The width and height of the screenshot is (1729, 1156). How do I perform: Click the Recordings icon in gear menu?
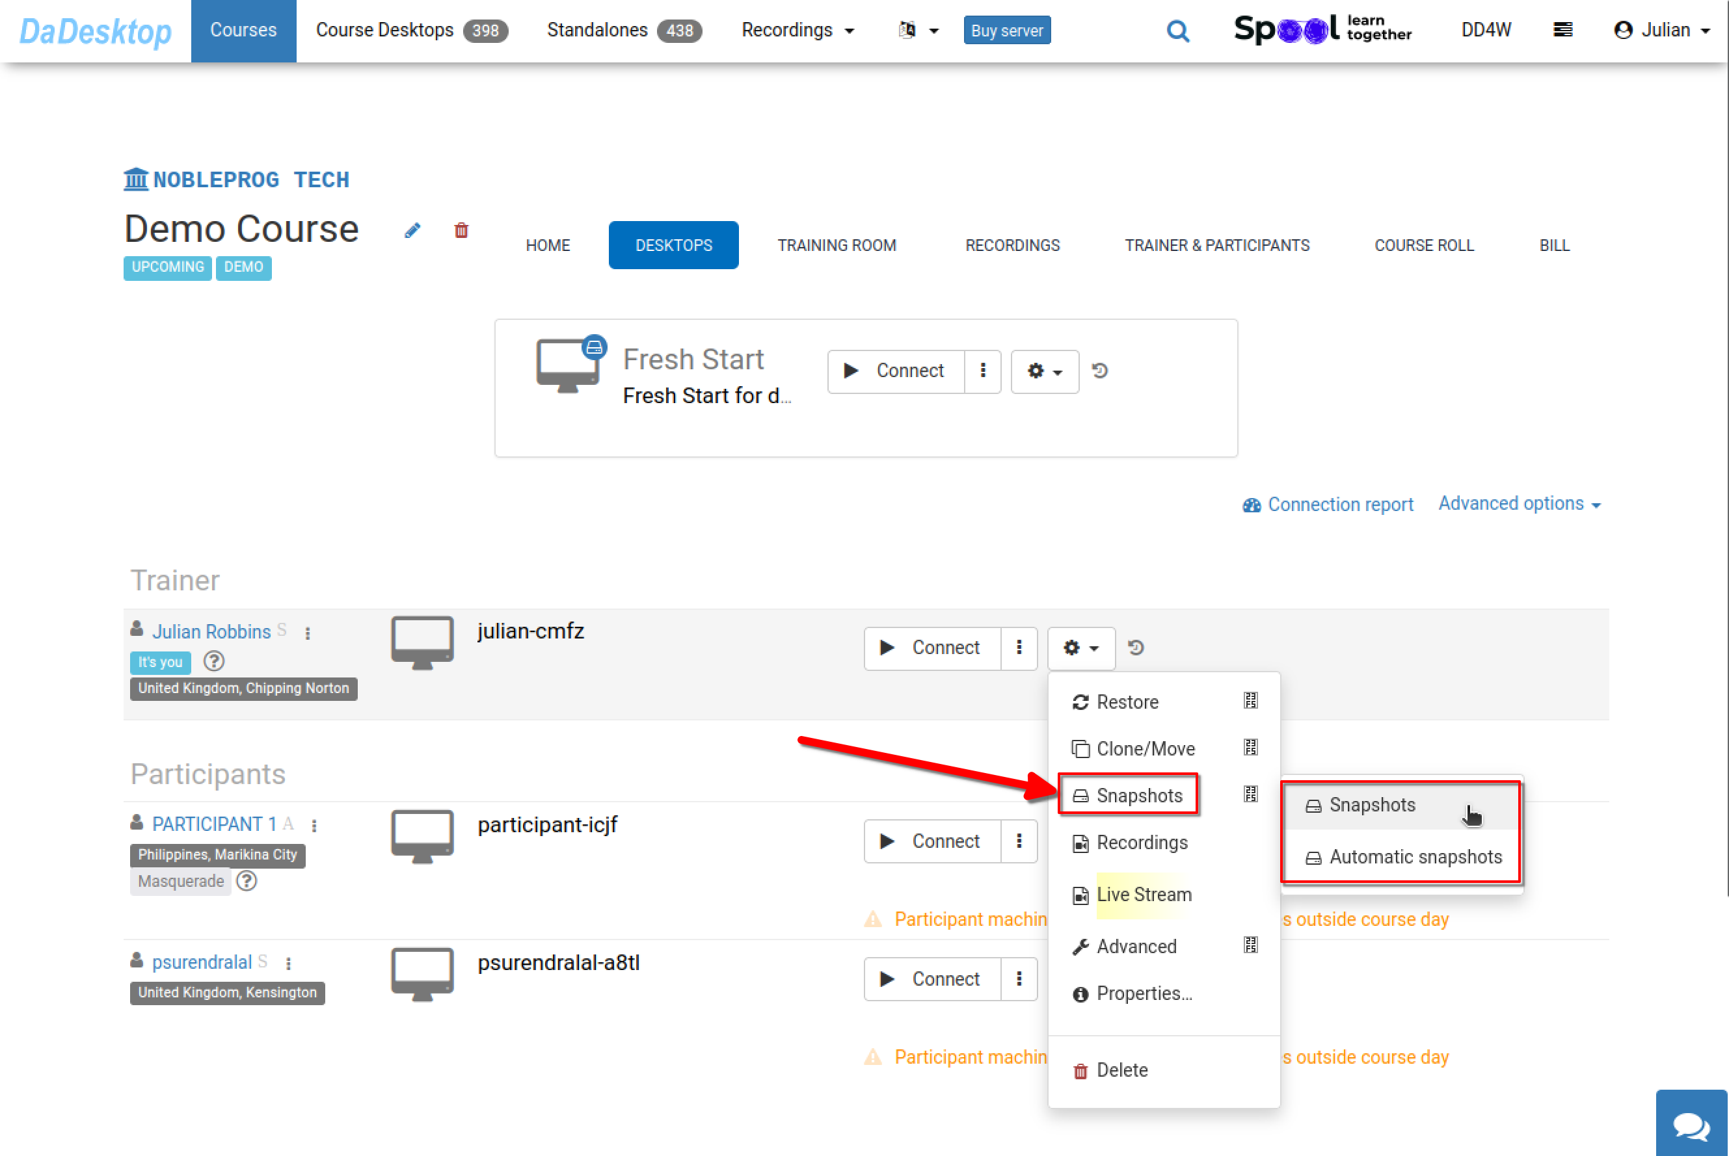(x=1142, y=843)
